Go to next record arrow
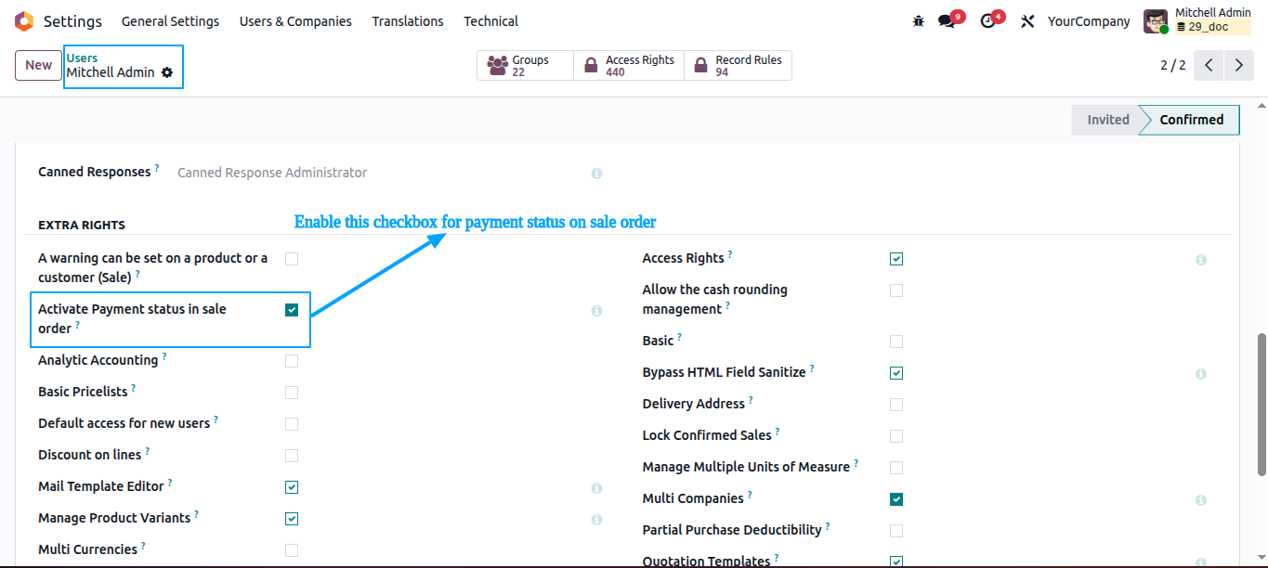The width and height of the screenshot is (1268, 568). point(1239,65)
